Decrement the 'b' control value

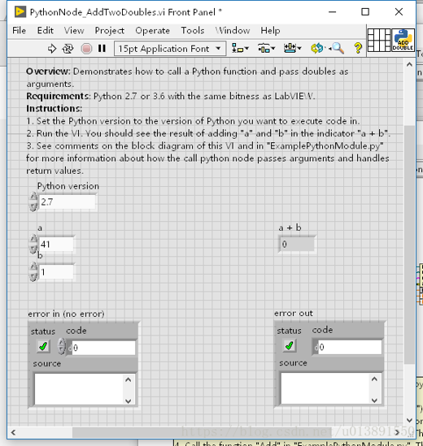[x=33, y=277]
